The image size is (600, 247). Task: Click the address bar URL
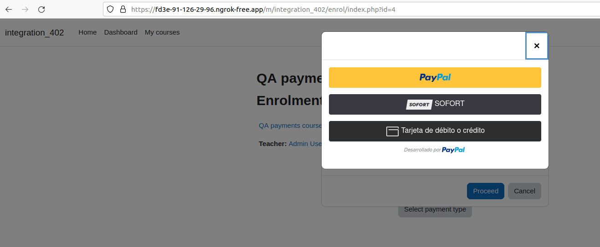point(263,9)
